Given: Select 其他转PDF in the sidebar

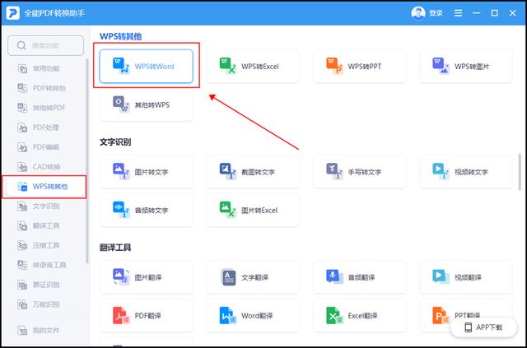Looking at the screenshot, I should [44, 108].
